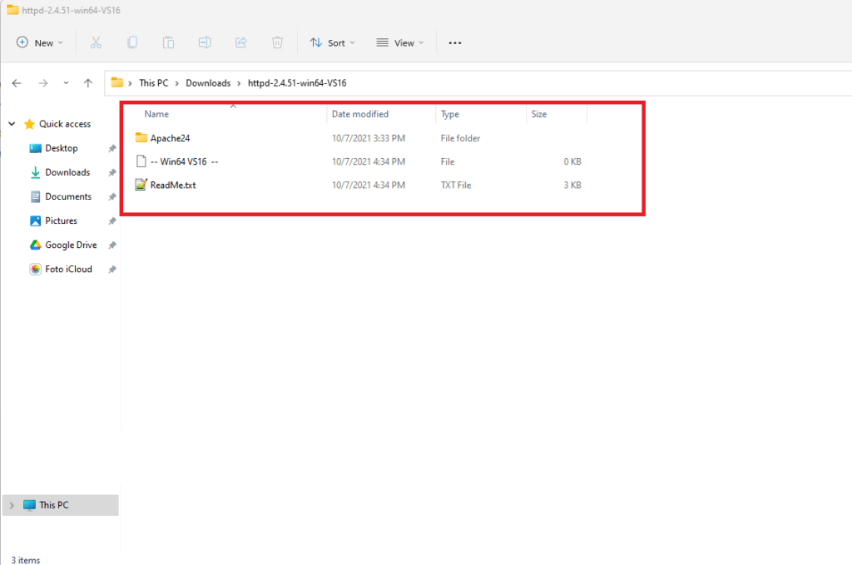
Task: Click the Paste clipboard icon
Action: click(168, 42)
